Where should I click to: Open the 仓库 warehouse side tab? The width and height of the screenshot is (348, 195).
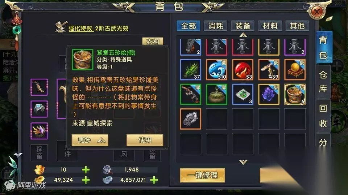323,82
